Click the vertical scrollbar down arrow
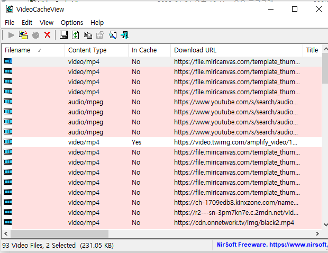328x253 pixels. click(x=325, y=225)
